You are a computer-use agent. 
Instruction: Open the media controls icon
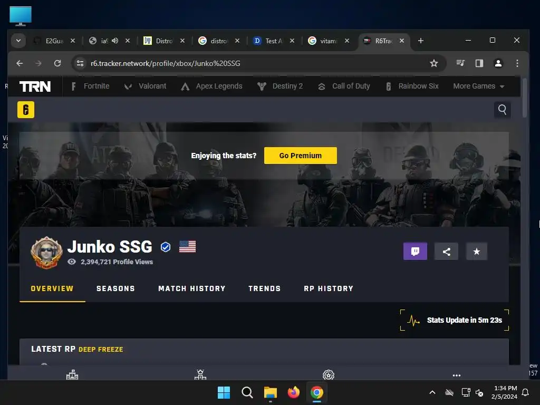(460, 63)
